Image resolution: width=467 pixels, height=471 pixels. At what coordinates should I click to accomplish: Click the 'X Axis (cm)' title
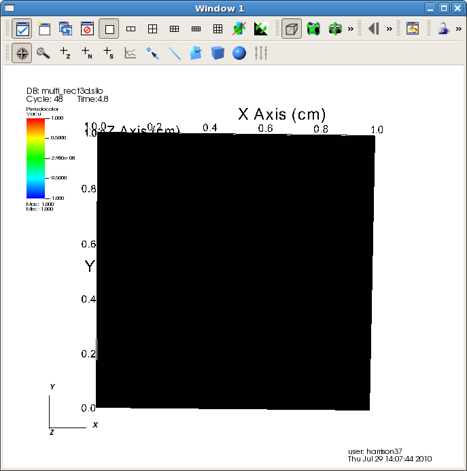(282, 114)
